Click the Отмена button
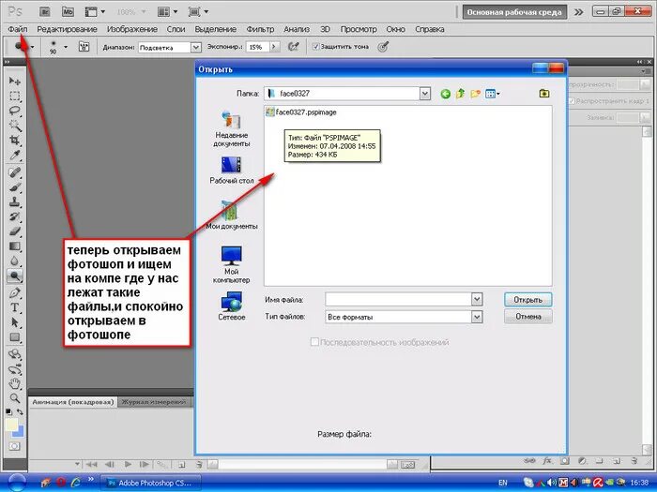The image size is (657, 492). click(527, 317)
